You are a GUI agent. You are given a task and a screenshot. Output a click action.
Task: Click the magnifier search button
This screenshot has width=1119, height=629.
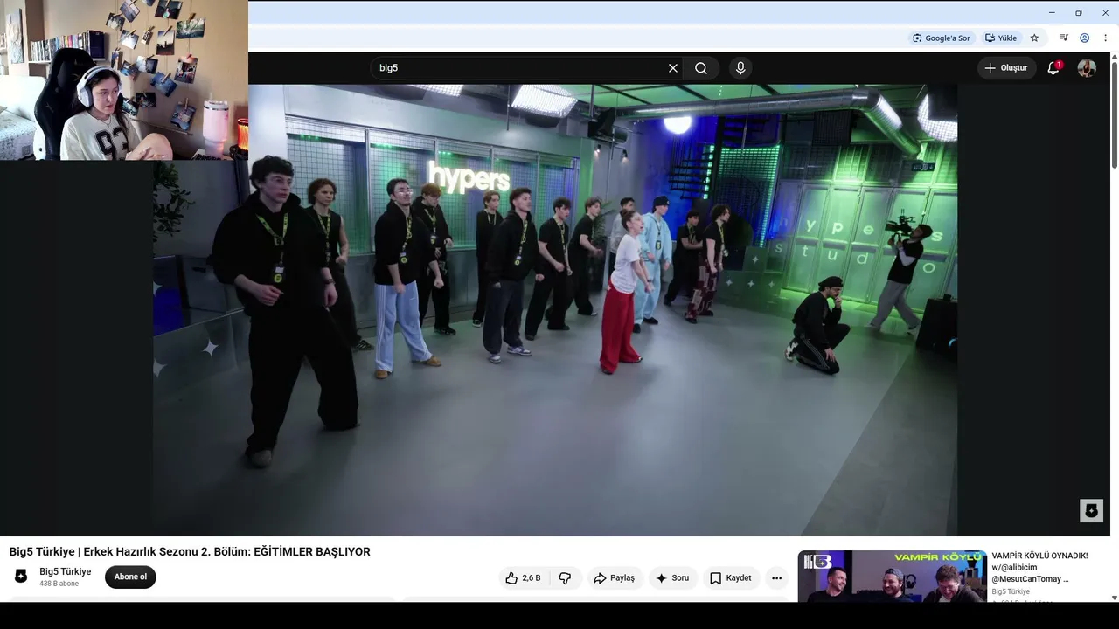(701, 68)
